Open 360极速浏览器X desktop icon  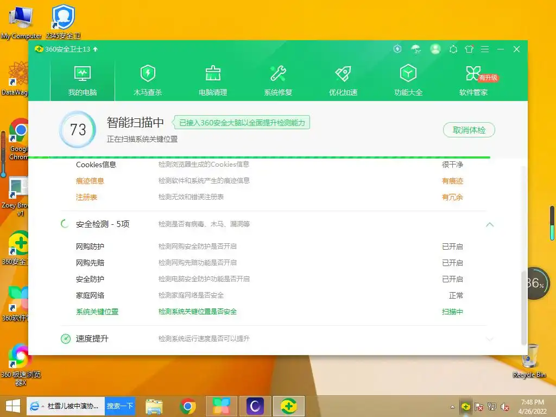pyautogui.click(x=21, y=365)
